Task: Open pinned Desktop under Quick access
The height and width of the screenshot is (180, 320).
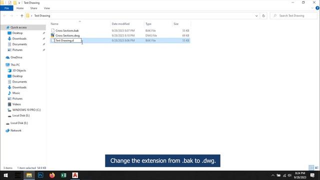Action: (17, 33)
